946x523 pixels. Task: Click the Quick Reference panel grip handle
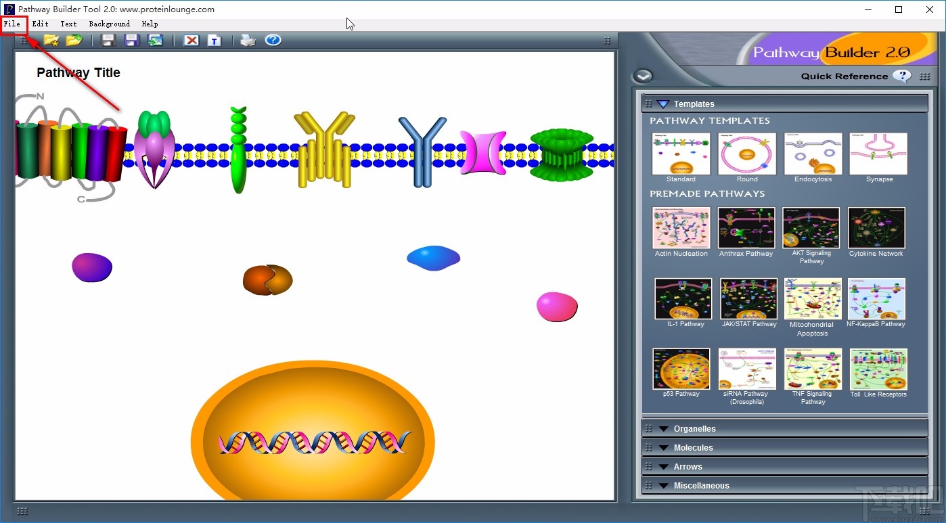tap(925, 76)
